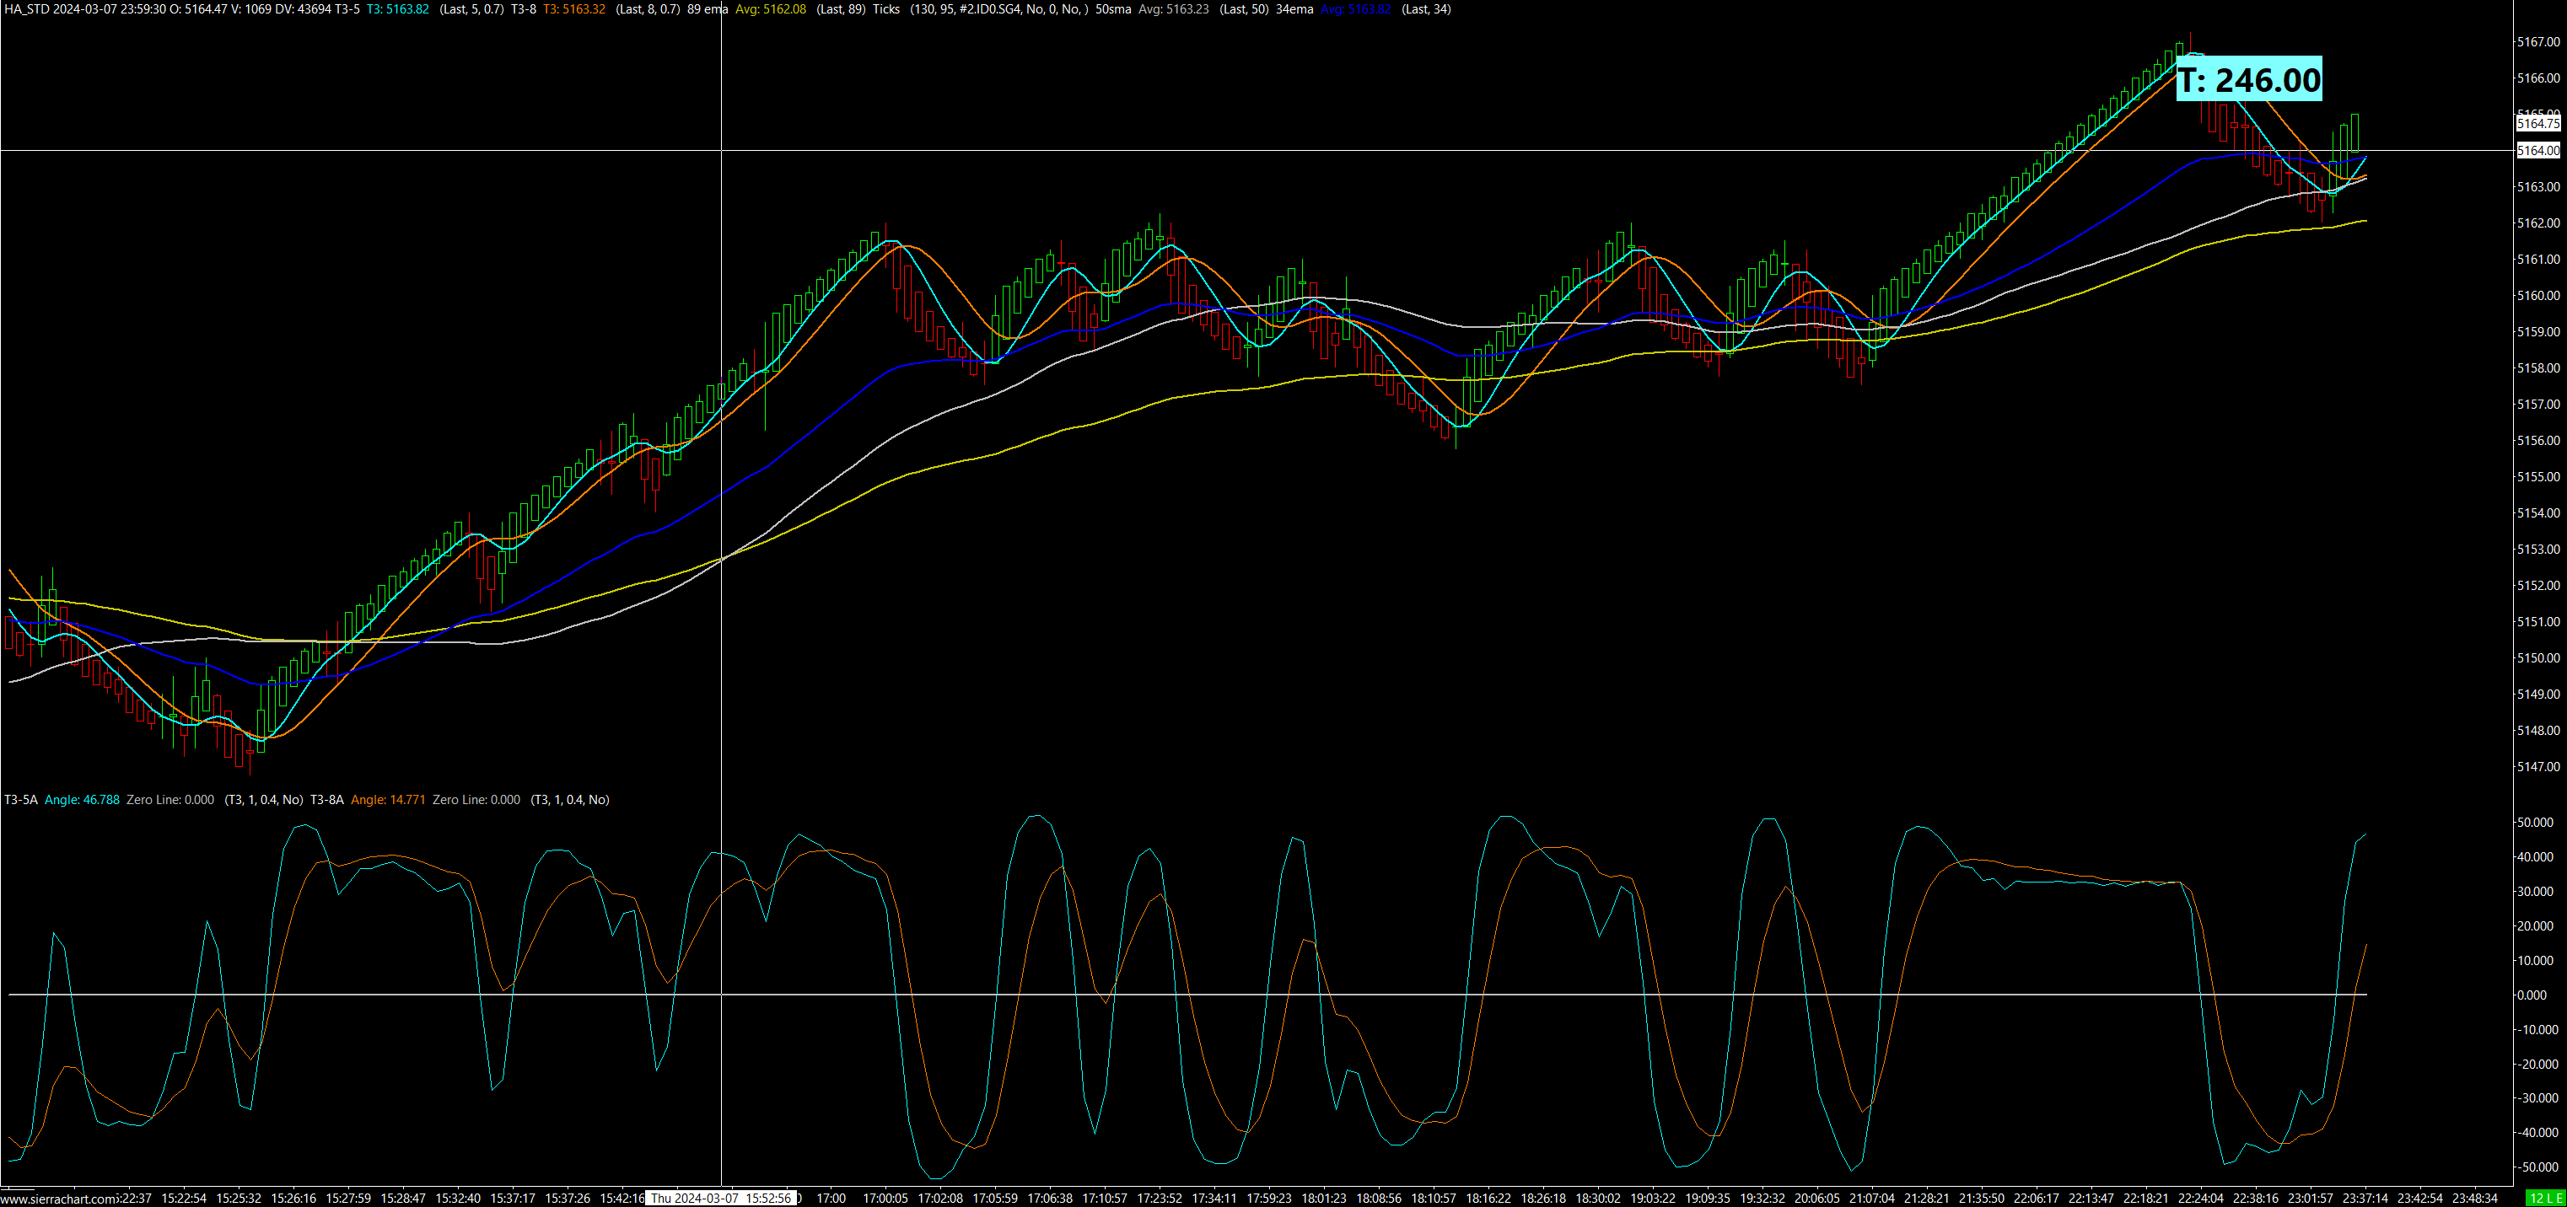Click the T3-5A angle study label

[x=21, y=800]
